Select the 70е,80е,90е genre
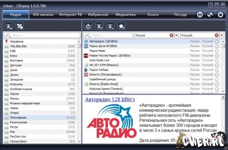 click(x=40, y=46)
